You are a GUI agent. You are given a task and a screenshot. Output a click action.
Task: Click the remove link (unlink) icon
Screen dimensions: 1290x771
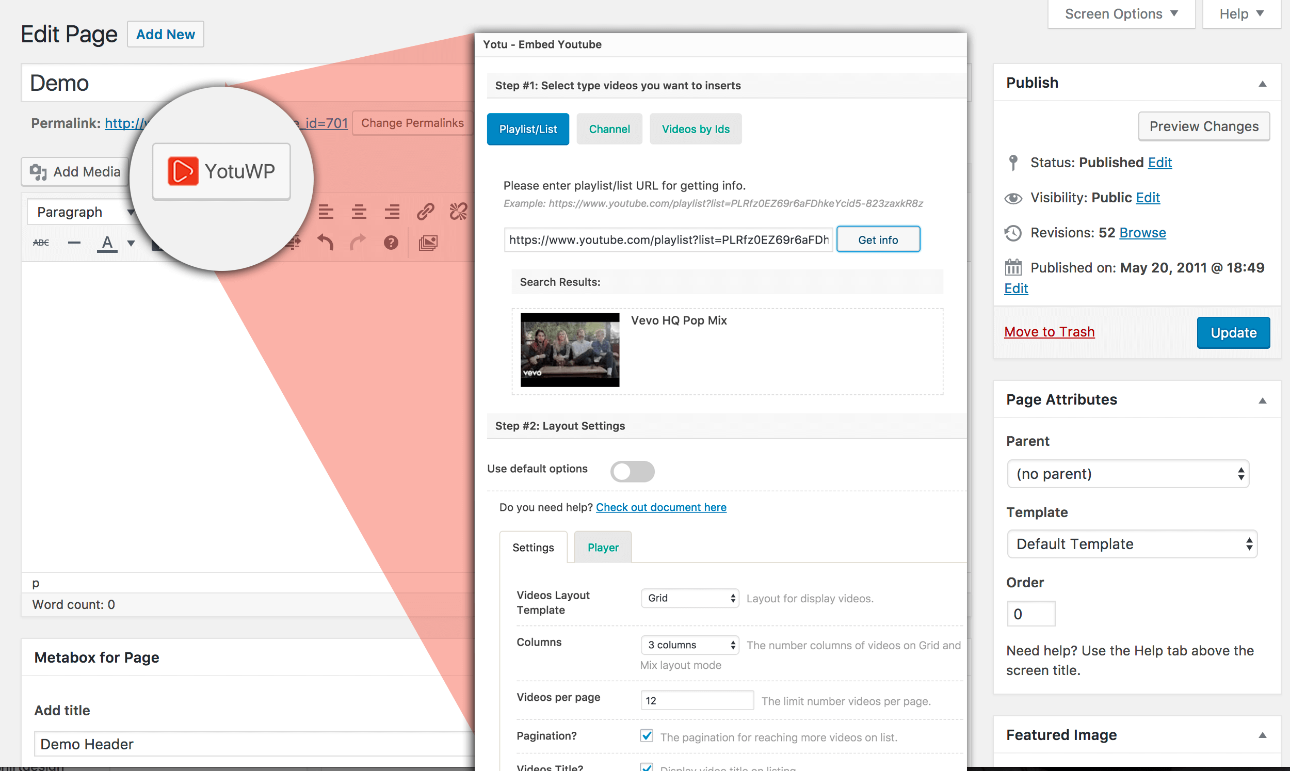458,212
